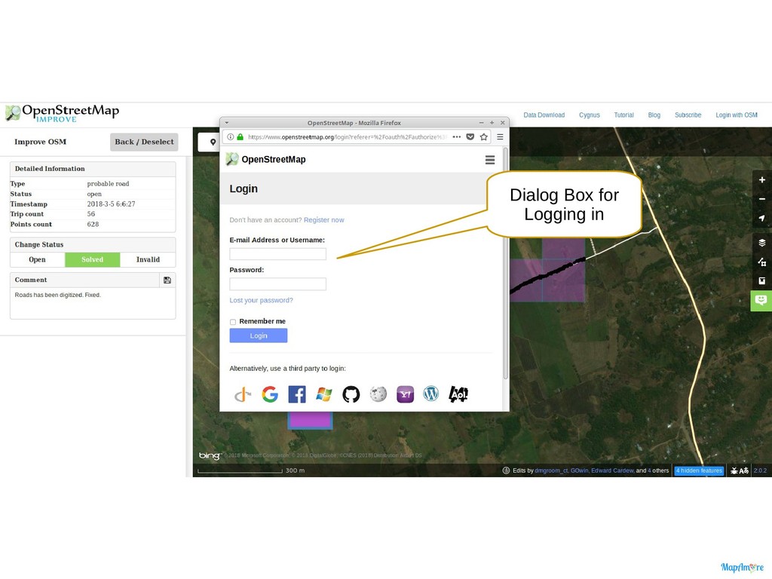Click the blue Login button
This screenshot has height=579, width=772.
(259, 335)
